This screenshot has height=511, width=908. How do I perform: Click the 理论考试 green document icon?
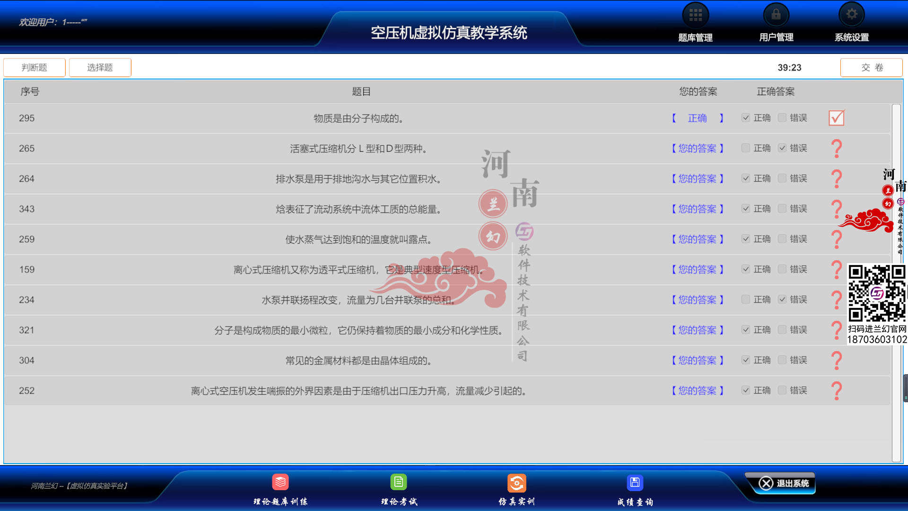[399, 482]
